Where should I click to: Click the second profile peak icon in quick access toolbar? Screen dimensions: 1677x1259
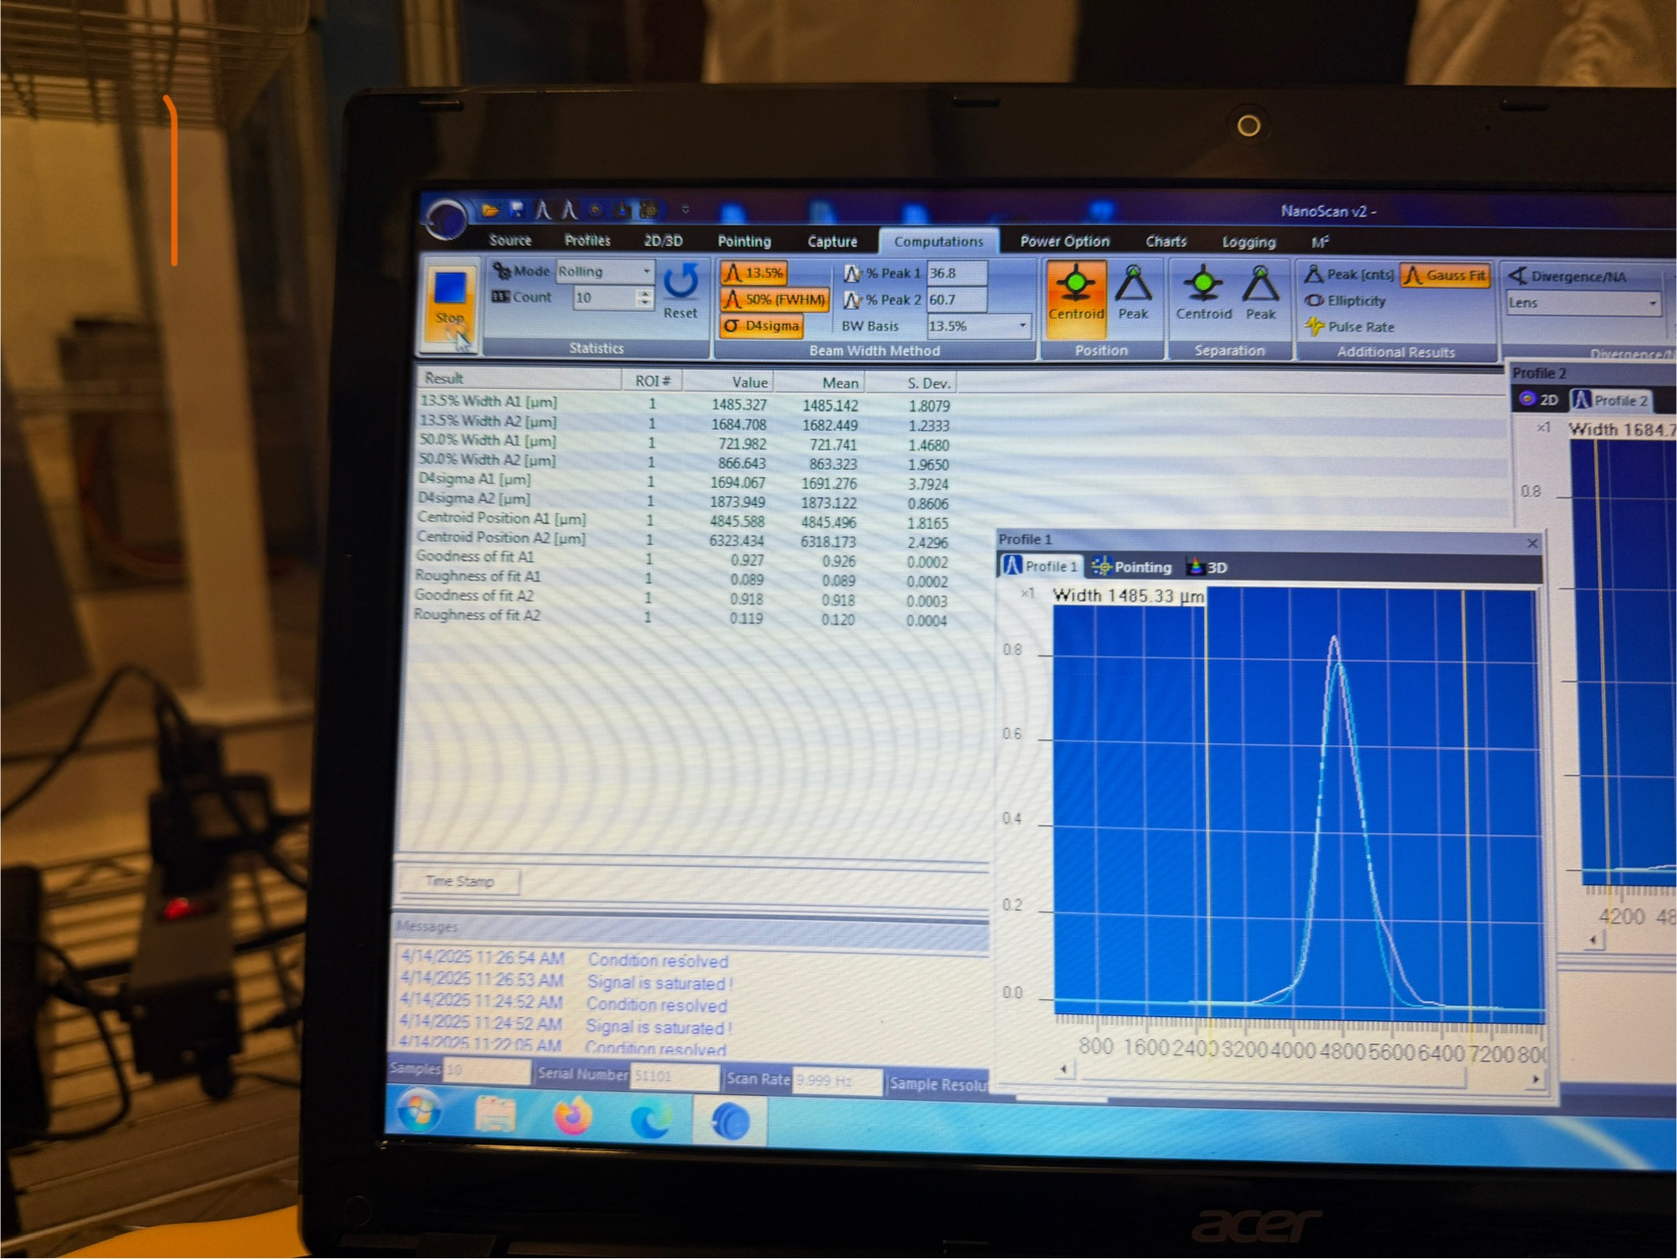[569, 210]
